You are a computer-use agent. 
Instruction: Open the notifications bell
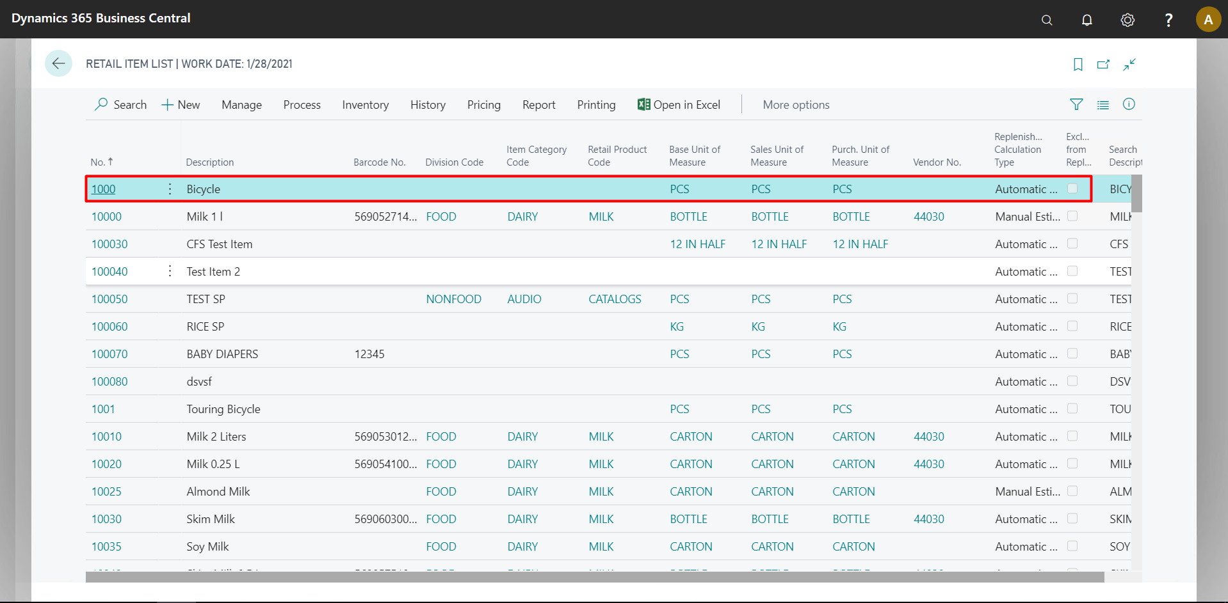[x=1087, y=20]
